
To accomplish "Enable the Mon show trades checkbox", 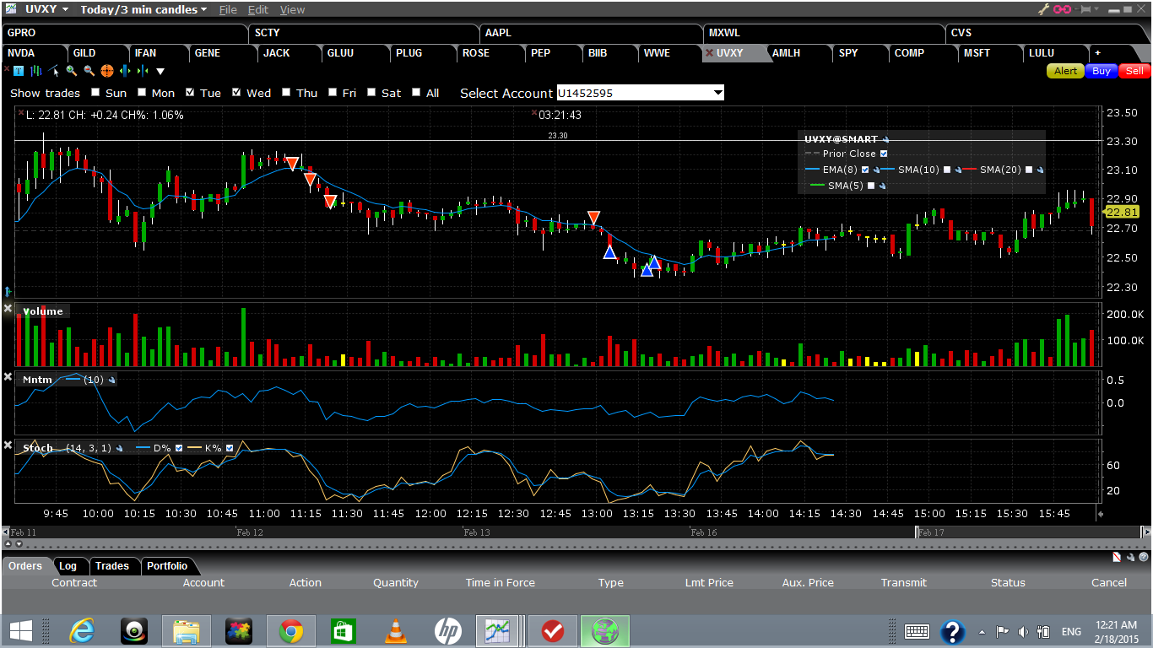I will point(143,93).
